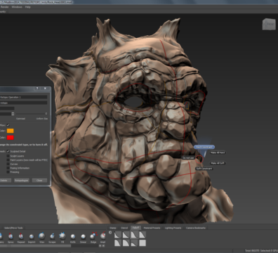Viewport: 278px width, 253px height.
Task: Choose the second falloff curve in top row
Action: (x=126, y=235)
